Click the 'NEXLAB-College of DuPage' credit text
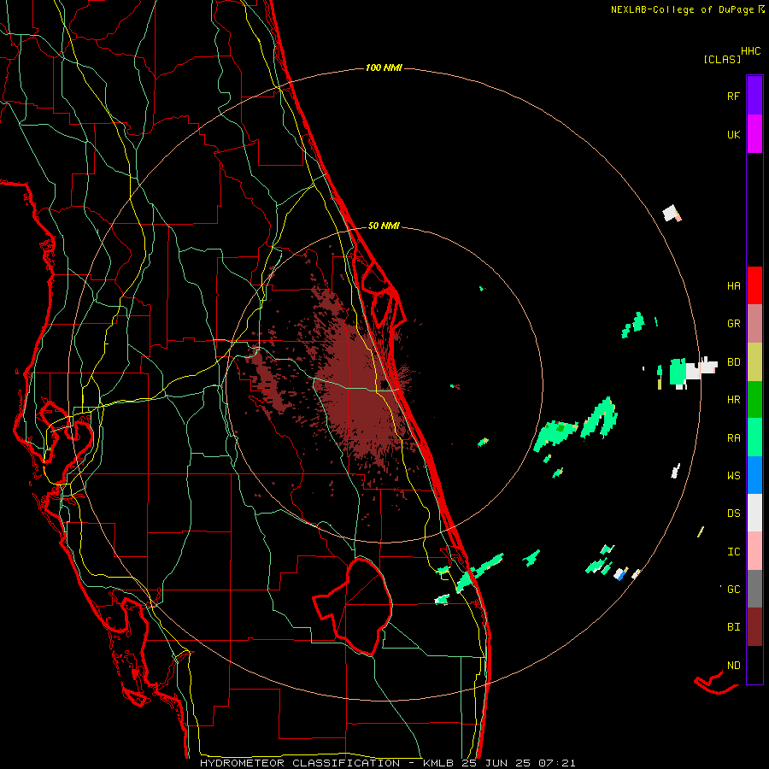The height and width of the screenshot is (769, 769). (682, 9)
